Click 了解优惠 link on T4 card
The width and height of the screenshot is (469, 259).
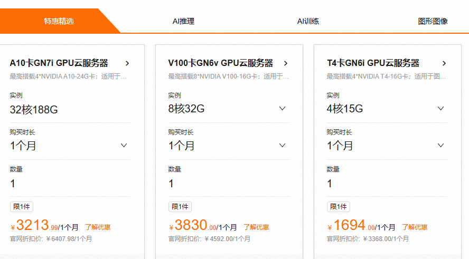click(x=415, y=227)
